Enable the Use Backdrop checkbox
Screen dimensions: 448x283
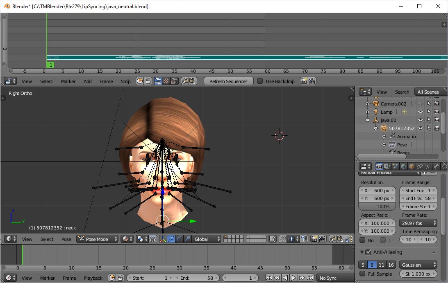click(x=260, y=81)
